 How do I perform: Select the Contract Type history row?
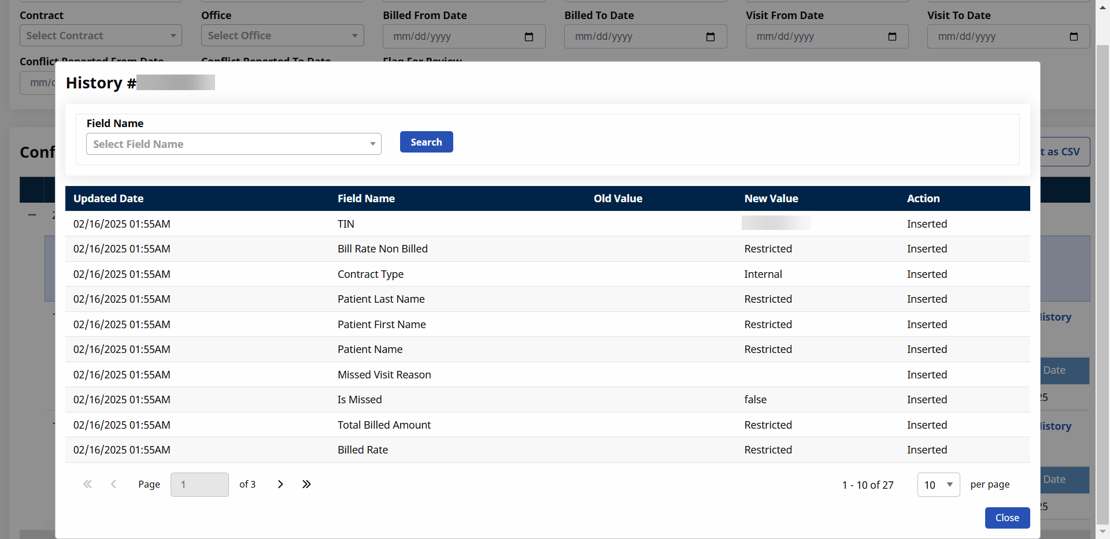[x=371, y=274]
